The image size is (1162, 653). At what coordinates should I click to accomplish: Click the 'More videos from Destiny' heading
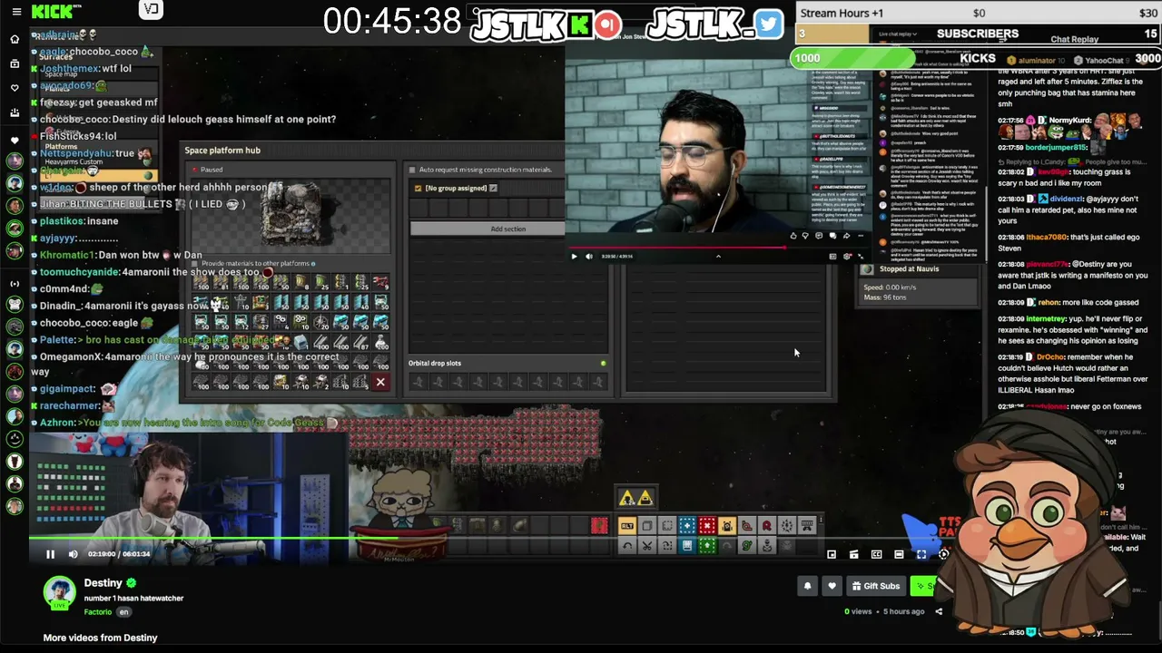coord(100,638)
